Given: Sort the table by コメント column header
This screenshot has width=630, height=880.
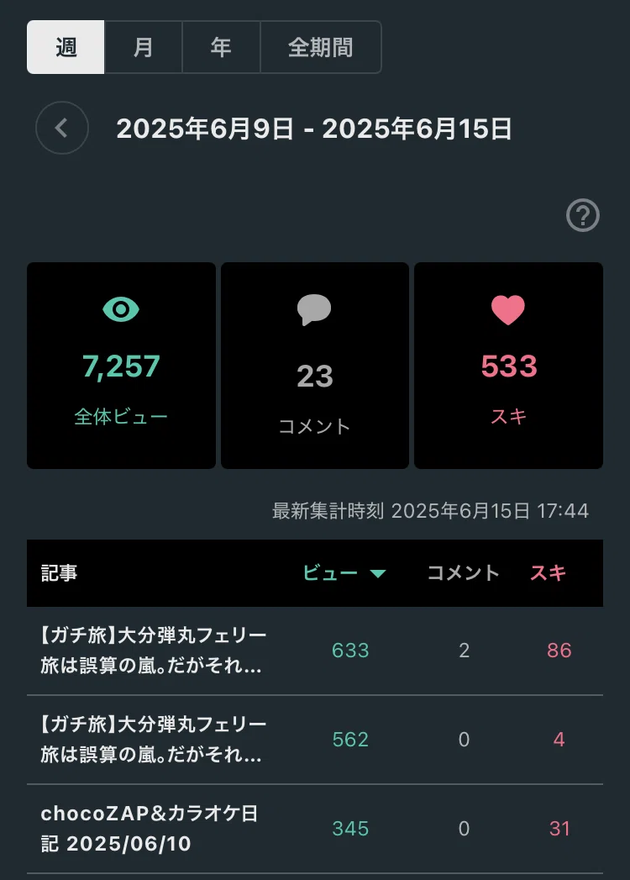Looking at the screenshot, I should [x=464, y=572].
